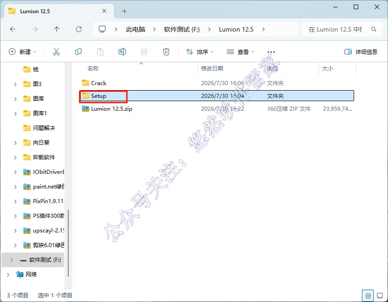Viewport: 388px width, 302px height.
Task: Expand the 软件测试 (F:) drive node
Action: [11, 260]
